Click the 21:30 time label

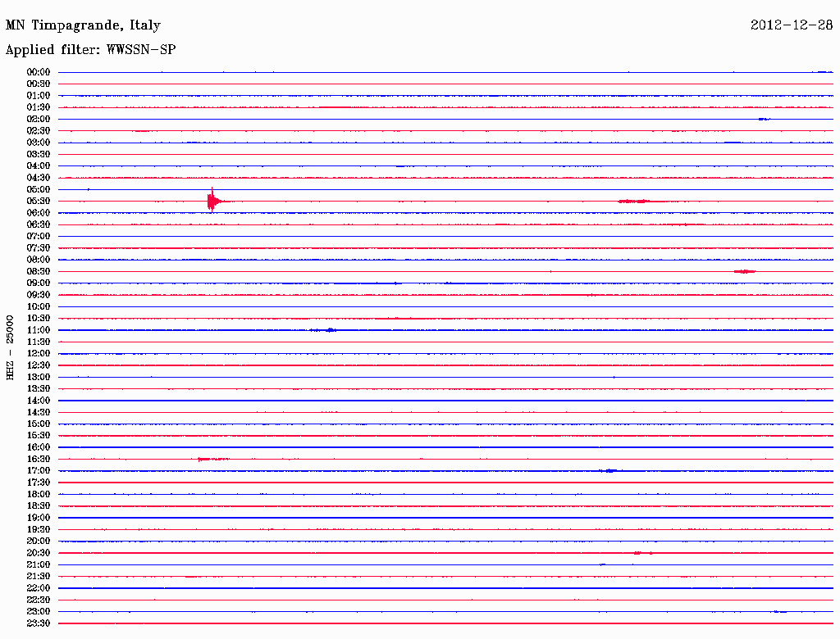[x=39, y=577]
